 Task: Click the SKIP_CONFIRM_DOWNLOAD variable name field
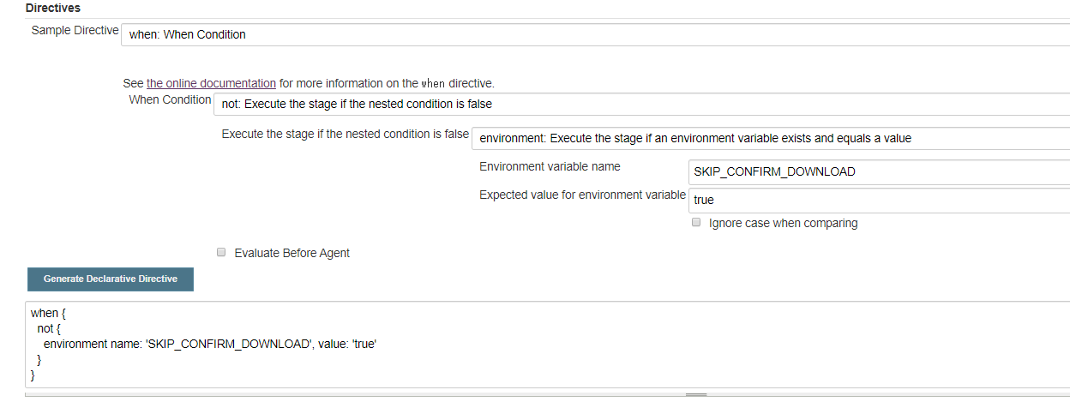tap(878, 171)
